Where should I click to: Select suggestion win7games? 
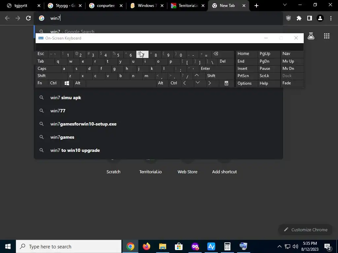pos(158,137)
